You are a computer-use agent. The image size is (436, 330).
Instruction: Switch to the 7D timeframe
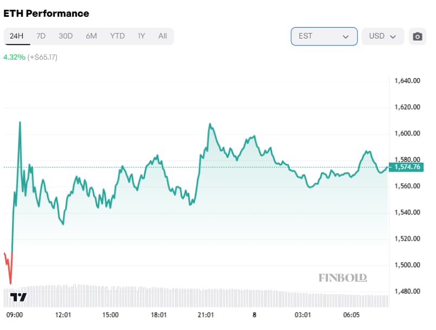click(41, 36)
